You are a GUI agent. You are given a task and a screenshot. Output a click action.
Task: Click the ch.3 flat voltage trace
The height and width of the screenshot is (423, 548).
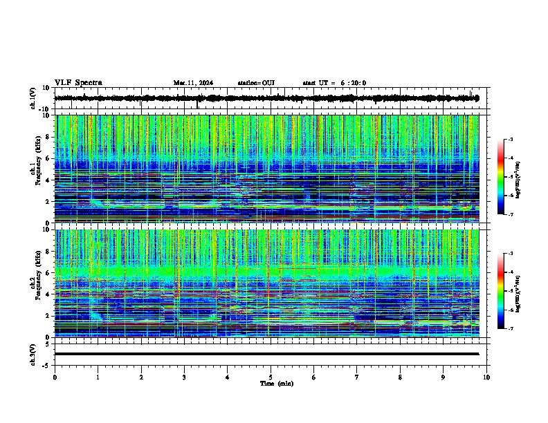click(x=266, y=354)
